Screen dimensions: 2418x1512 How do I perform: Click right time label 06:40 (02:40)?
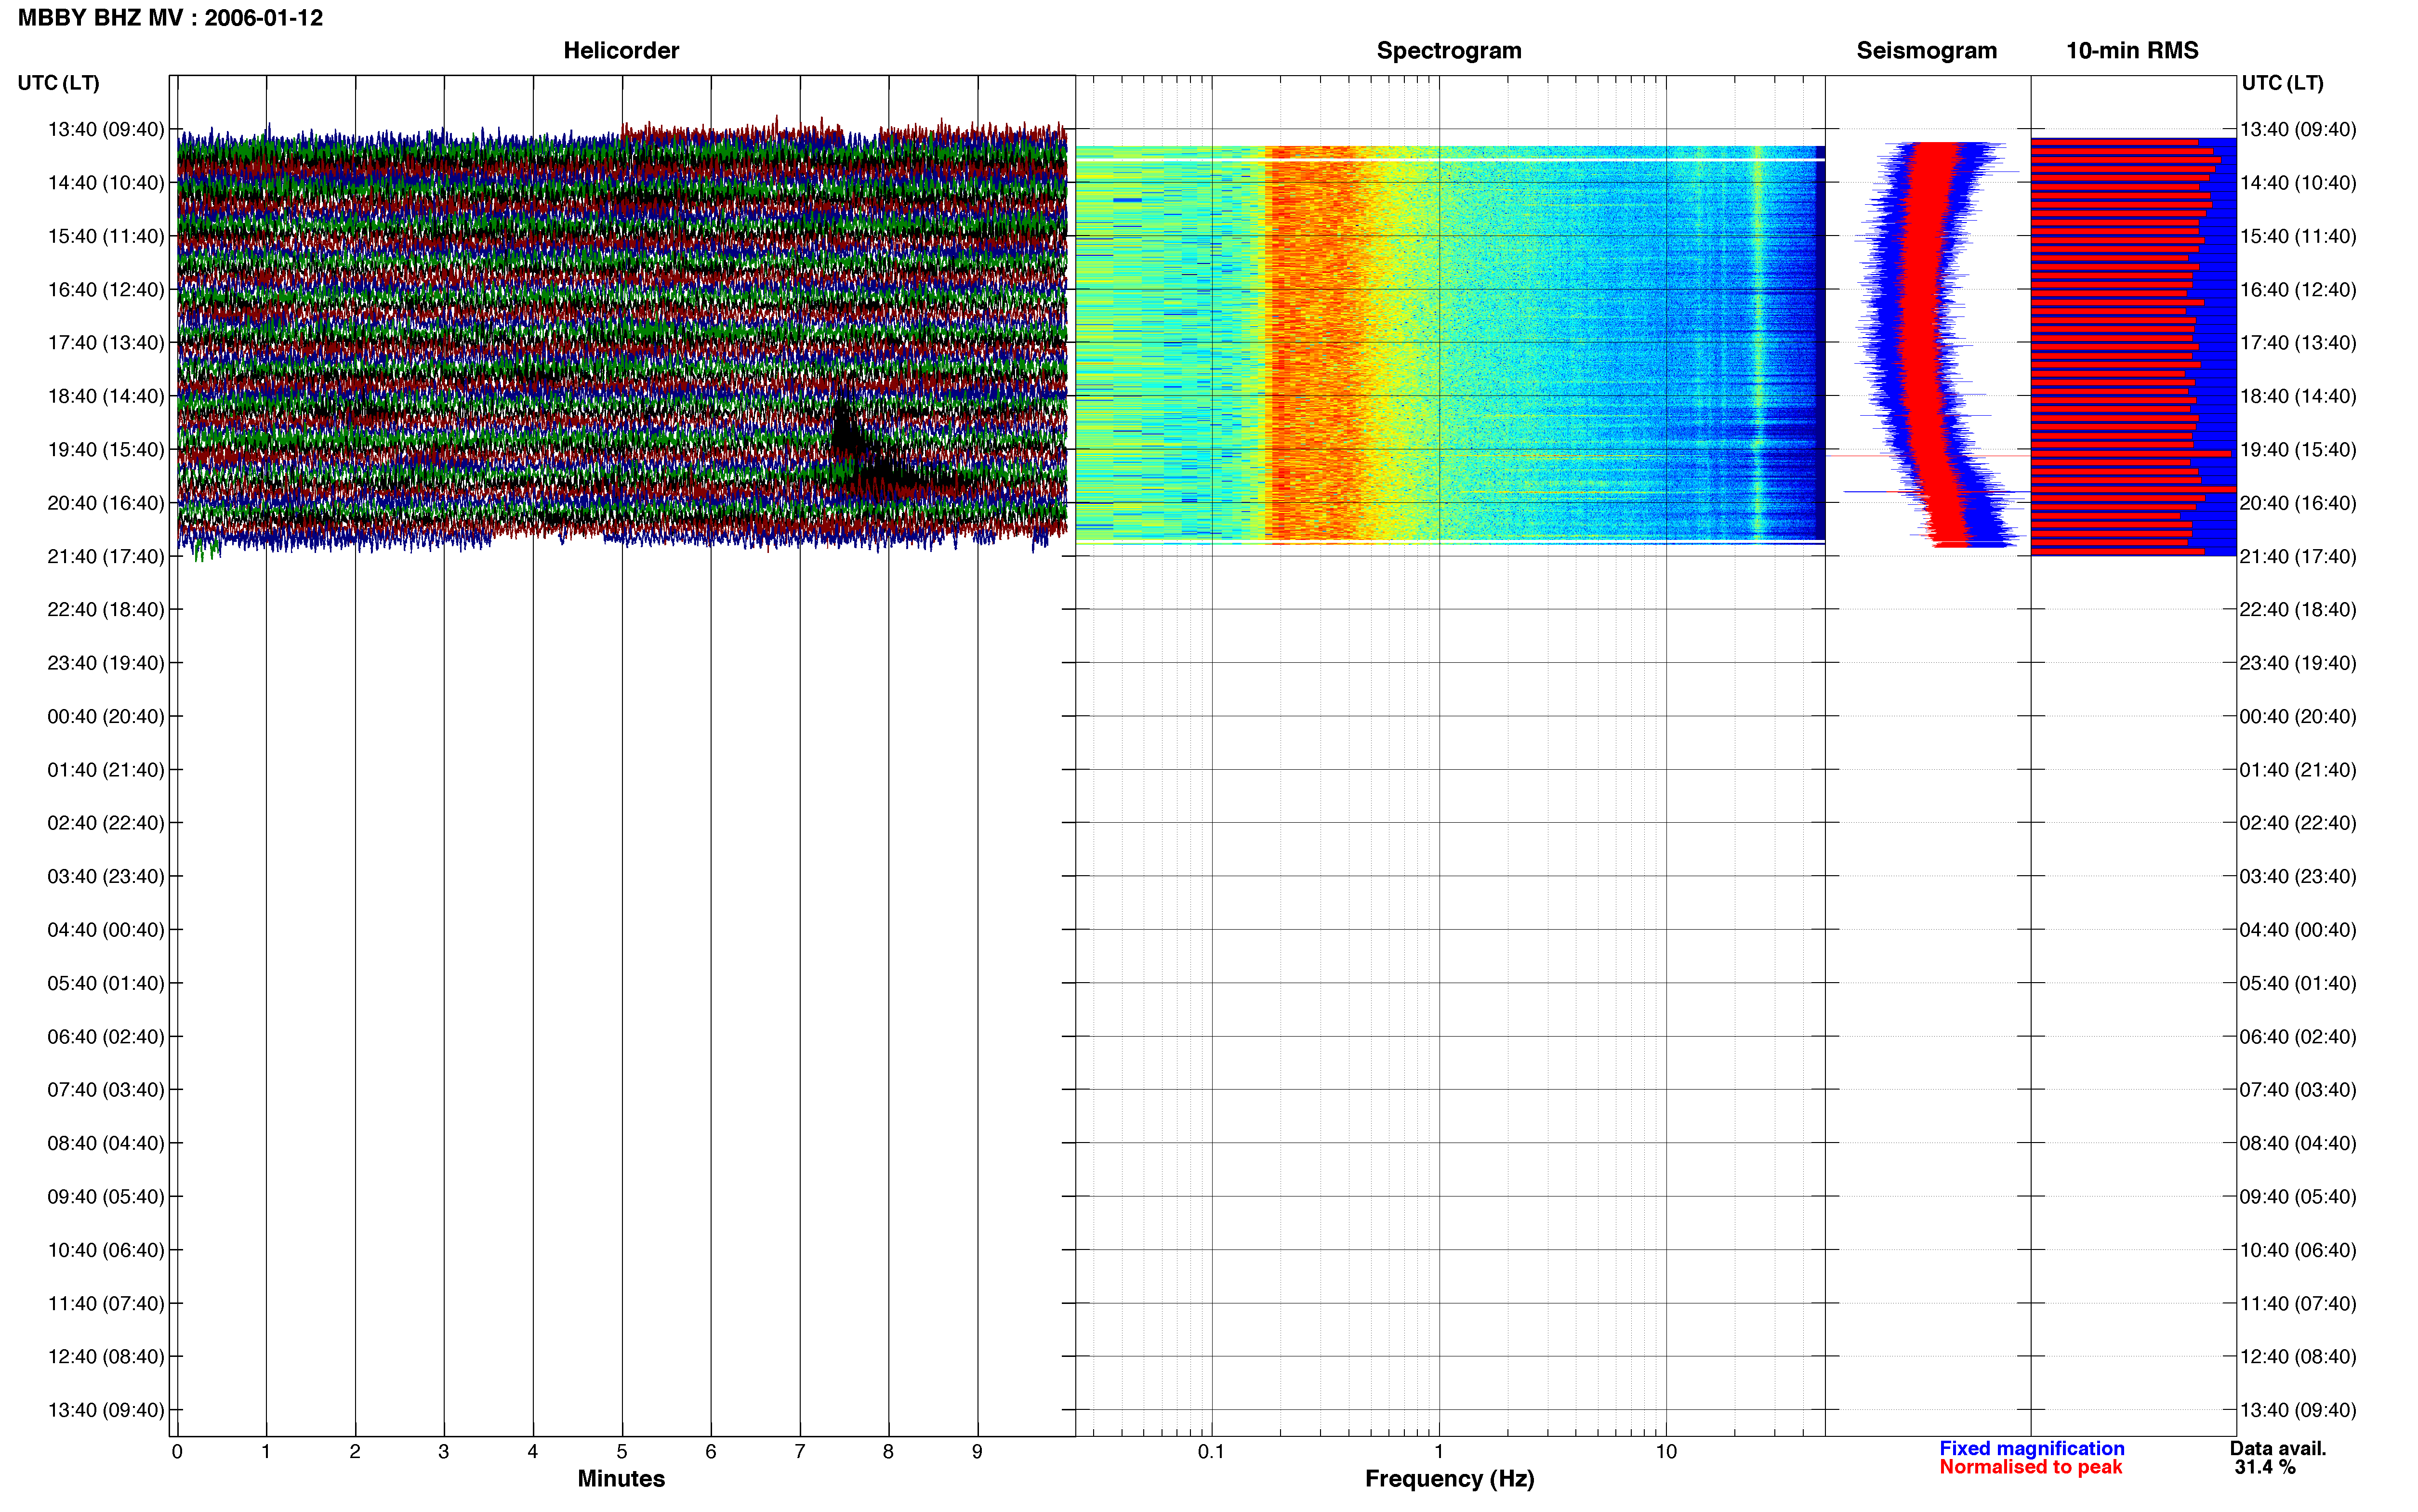tap(2297, 1037)
